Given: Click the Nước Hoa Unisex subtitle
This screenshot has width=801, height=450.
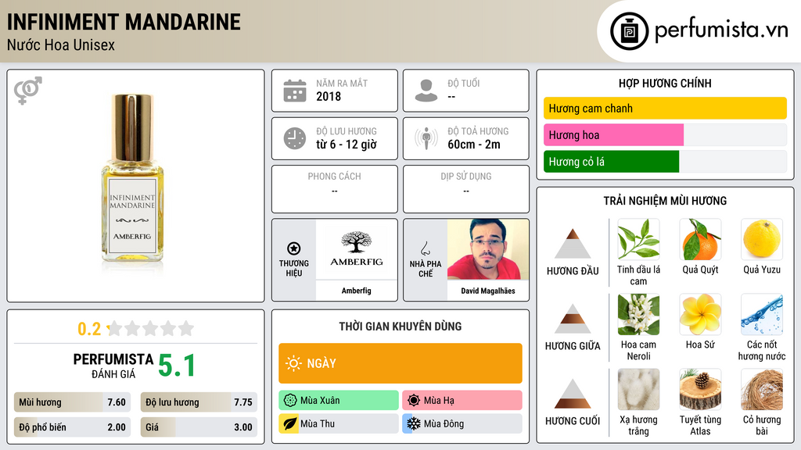Looking at the screenshot, I should (61, 45).
